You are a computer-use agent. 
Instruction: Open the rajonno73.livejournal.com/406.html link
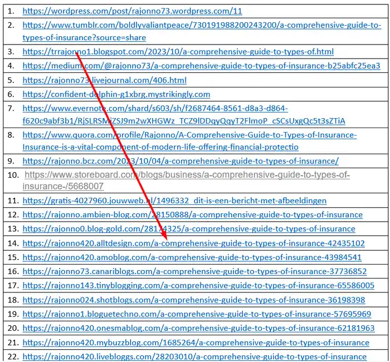(105, 80)
